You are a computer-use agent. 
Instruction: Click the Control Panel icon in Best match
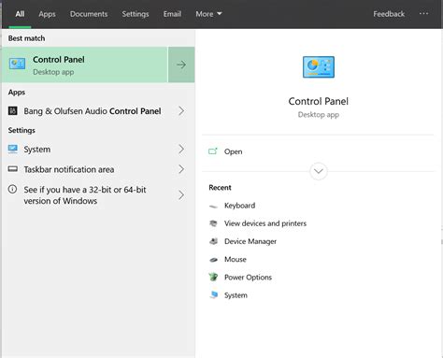17,64
